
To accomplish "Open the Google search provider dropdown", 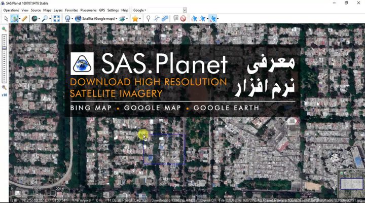I will pyautogui.click(x=140, y=10).
